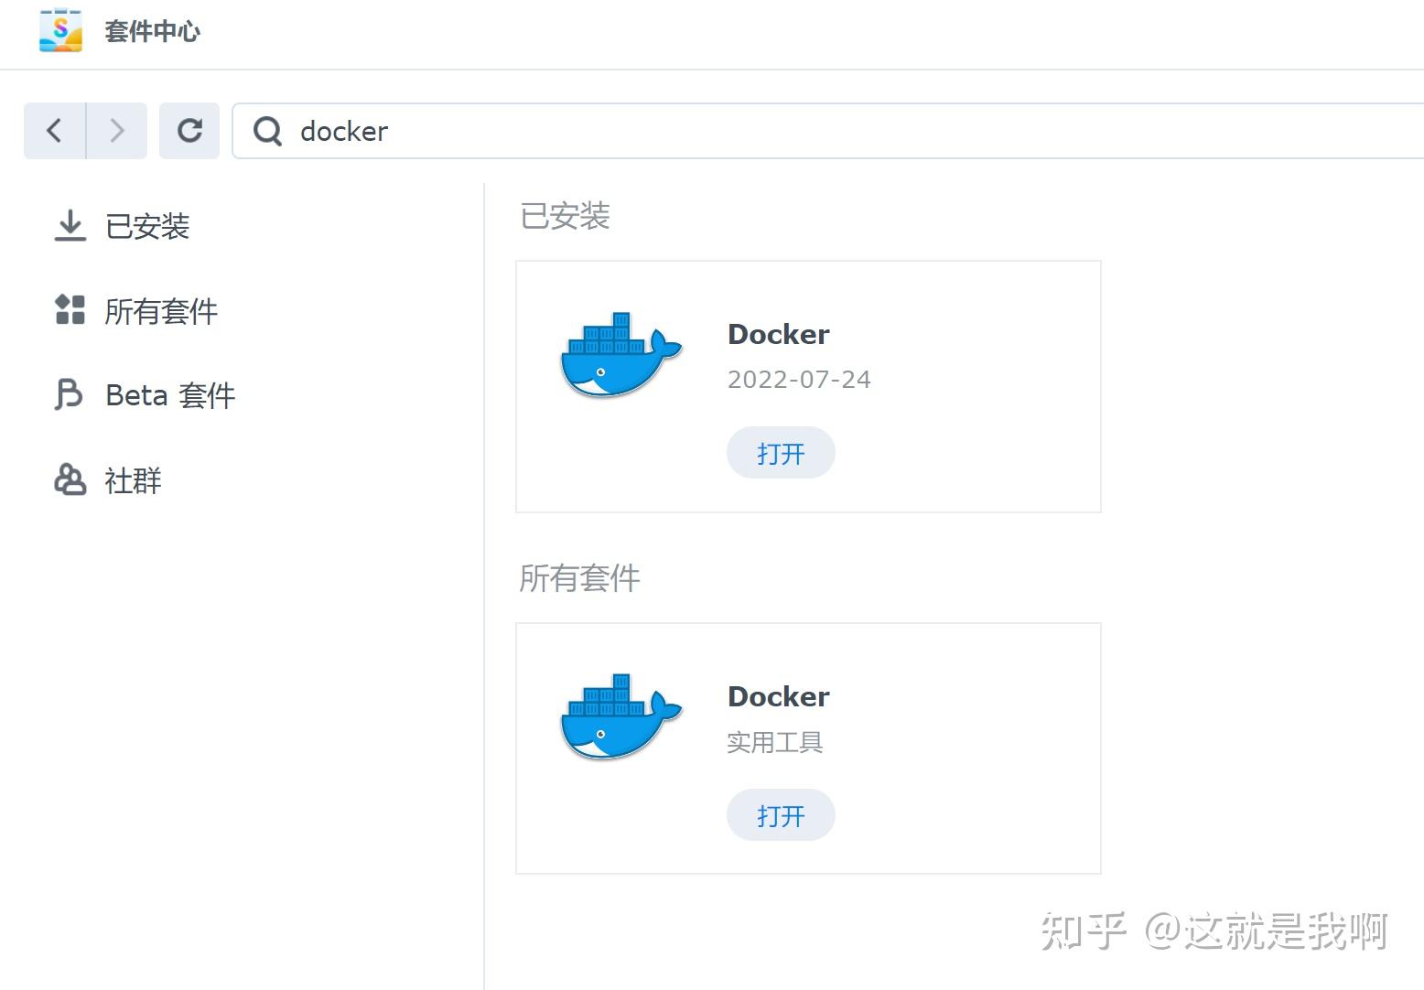Image resolution: width=1424 pixels, height=990 pixels.
Task: Click the 所有套件 grid icon in sidebar
Action: (x=69, y=311)
